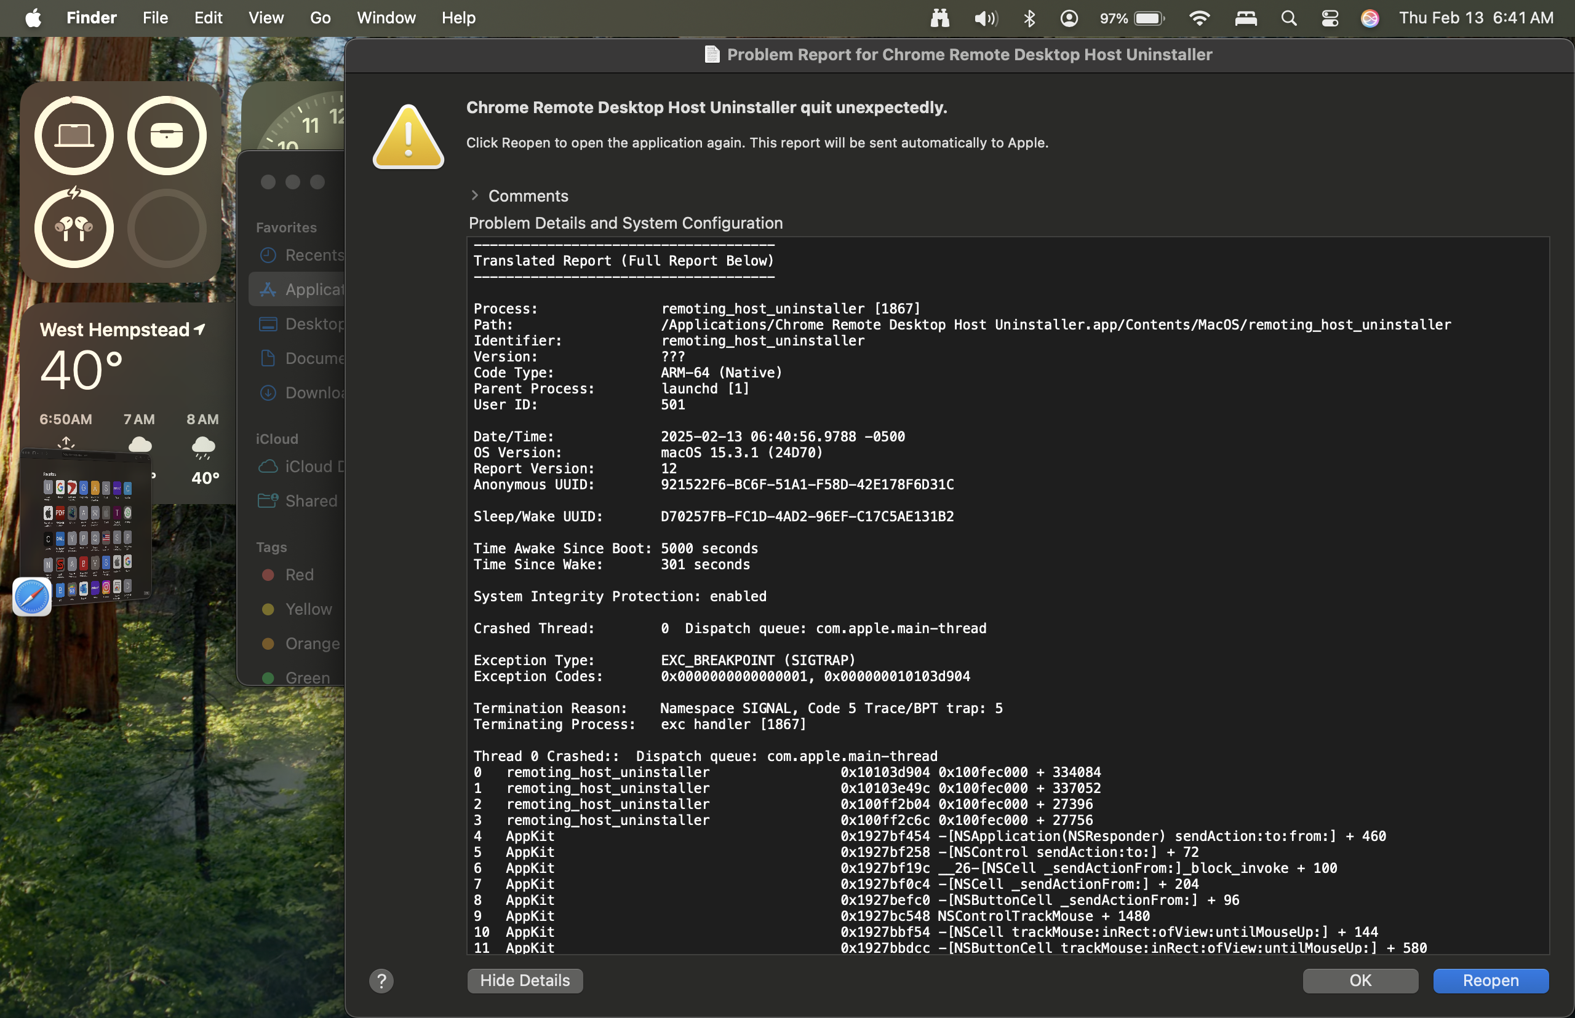Open the Apple menu
This screenshot has height=1018, width=1575.
(33, 18)
